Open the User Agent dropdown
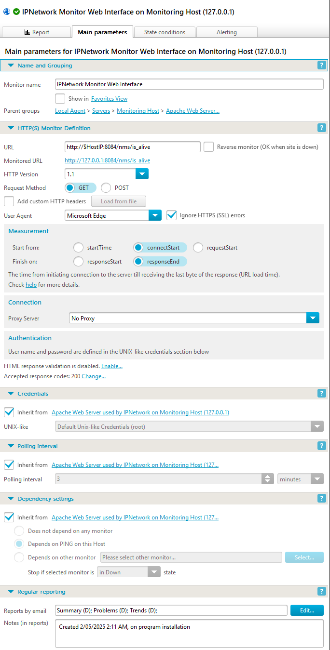The height and width of the screenshot is (650, 330). (155, 215)
